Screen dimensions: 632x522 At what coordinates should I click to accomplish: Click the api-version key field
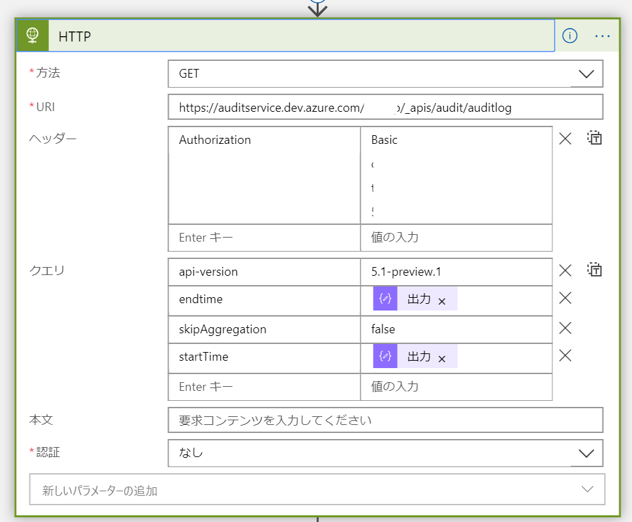point(264,272)
